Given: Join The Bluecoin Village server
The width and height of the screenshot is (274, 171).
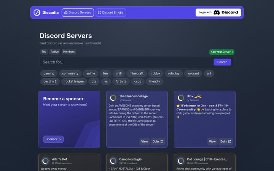Looking at the screenshot, I should tap(158, 141).
